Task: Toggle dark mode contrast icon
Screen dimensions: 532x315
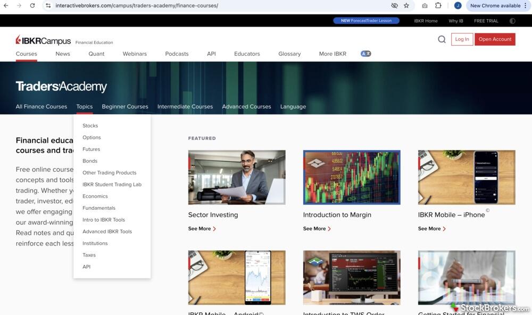Action: coord(512,21)
